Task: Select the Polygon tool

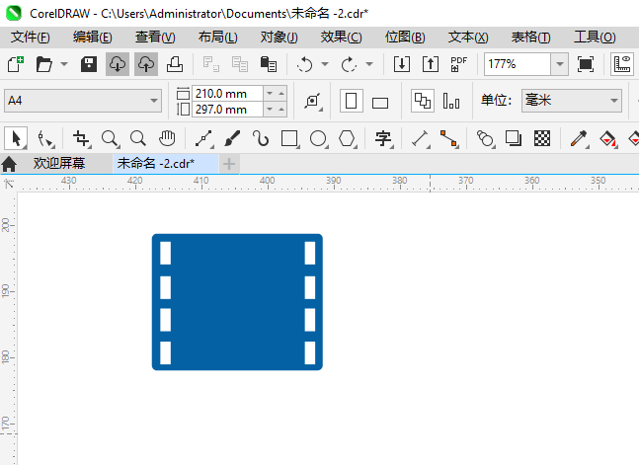Action: pyautogui.click(x=347, y=138)
